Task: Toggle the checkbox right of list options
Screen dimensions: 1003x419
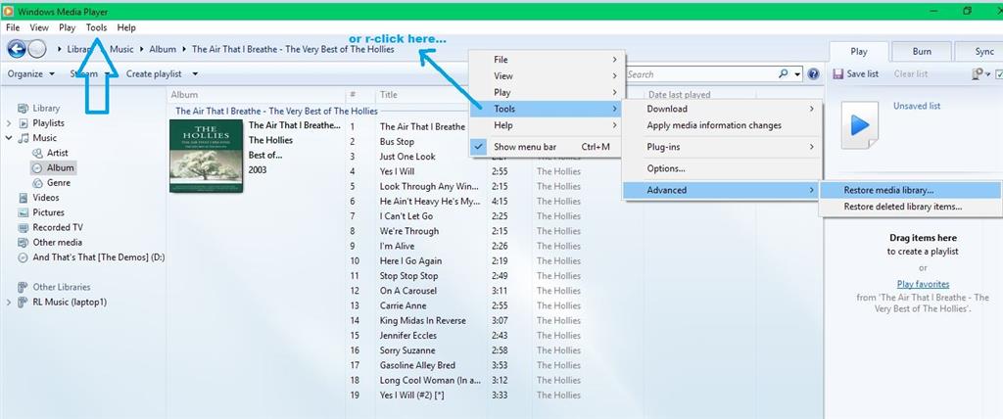Action: 999,74
